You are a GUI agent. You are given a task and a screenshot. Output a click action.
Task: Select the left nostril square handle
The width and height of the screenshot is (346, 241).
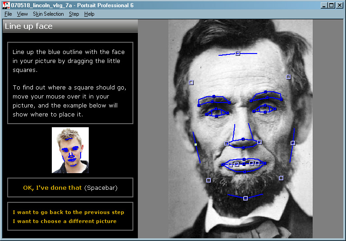click(x=227, y=144)
